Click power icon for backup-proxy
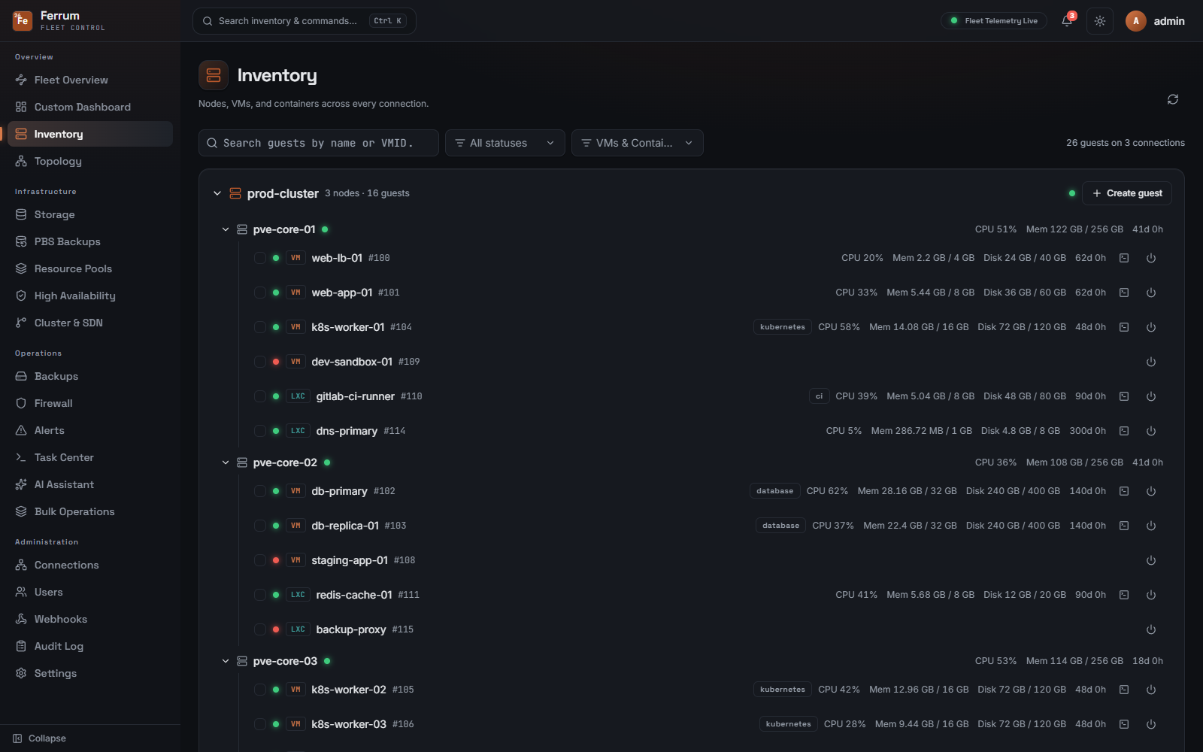1203x752 pixels. click(1151, 629)
